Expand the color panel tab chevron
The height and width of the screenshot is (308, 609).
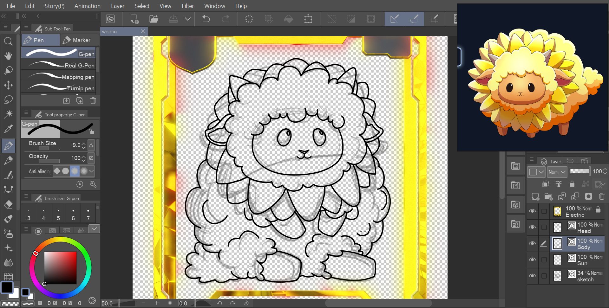pyautogui.click(x=94, y=229)
